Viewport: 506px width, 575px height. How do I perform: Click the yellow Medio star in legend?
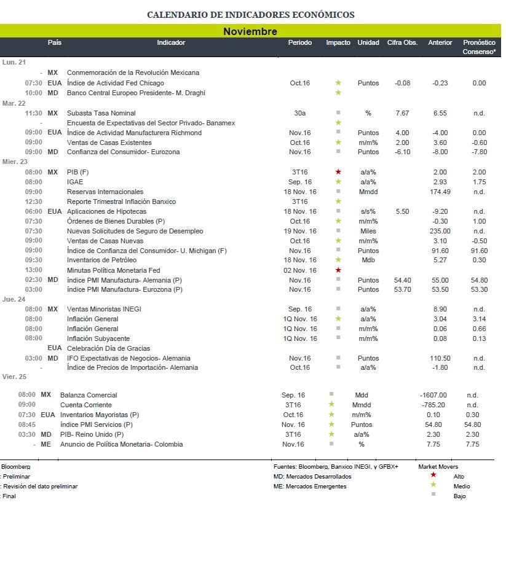[433, 485]
